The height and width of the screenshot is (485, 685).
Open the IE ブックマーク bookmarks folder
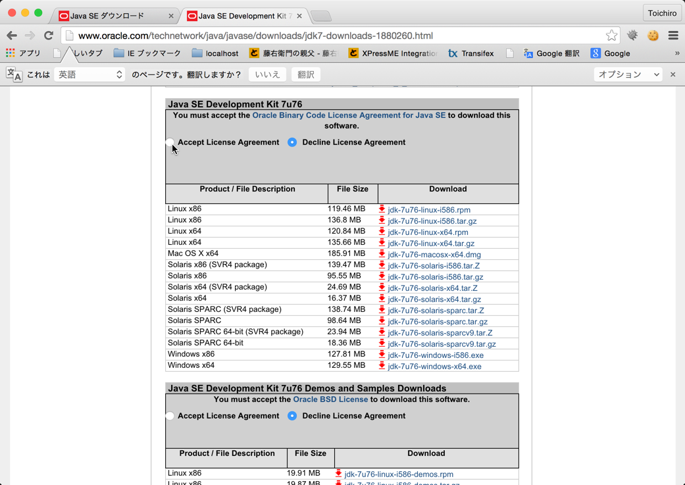click(147, 53)
